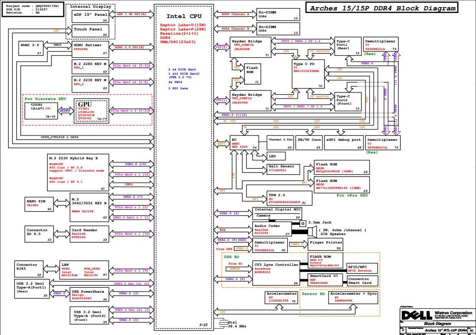
Task: Select the So-DIMM block on DDR4 Channel B
Action: (x=278, y=29)
